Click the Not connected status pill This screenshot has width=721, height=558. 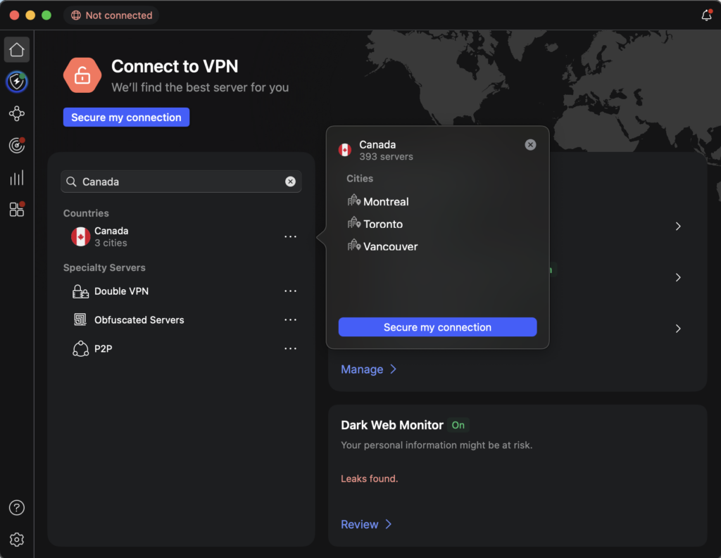click(x=111, y=15)
